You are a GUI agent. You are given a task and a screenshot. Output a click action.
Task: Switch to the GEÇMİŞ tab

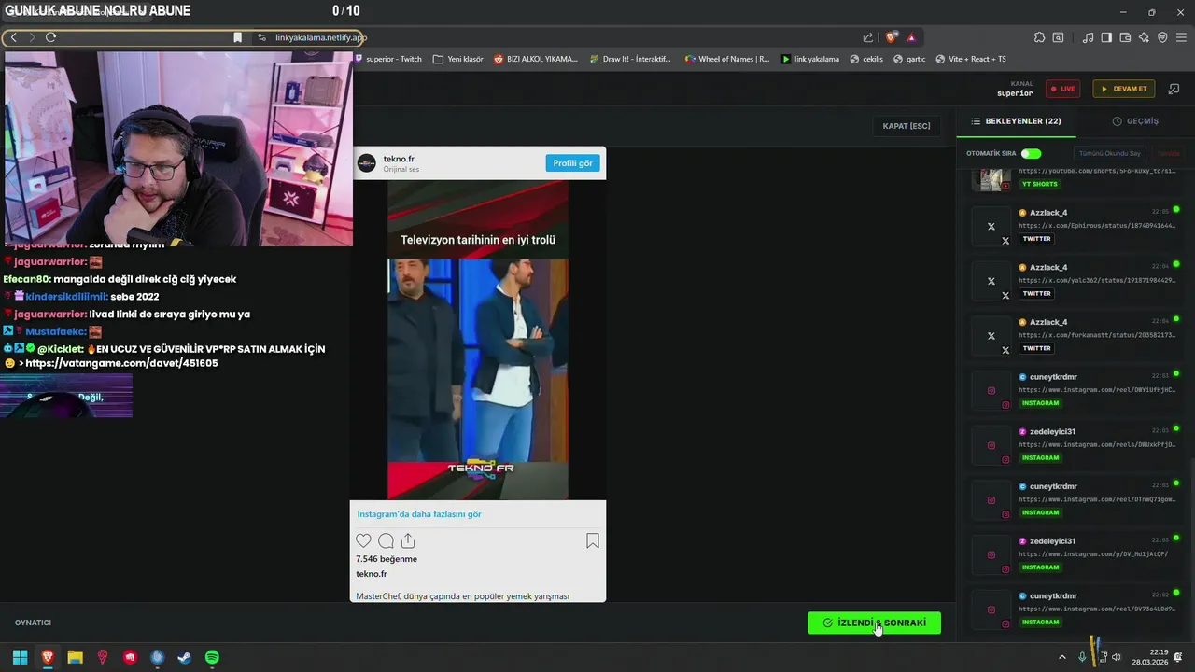1135,121
